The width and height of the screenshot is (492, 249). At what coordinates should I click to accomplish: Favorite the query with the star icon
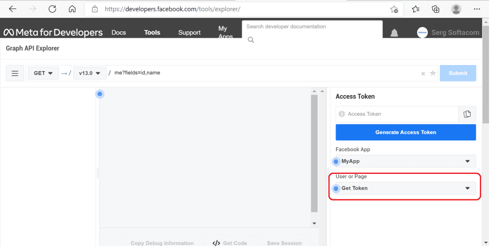point(433,73)
